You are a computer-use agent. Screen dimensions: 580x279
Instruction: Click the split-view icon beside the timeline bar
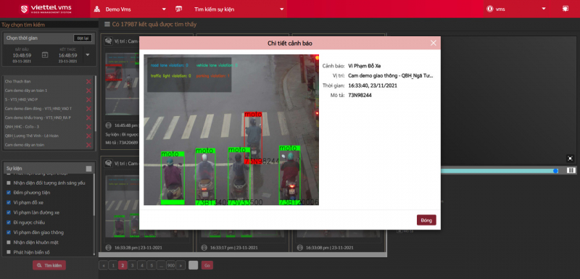tap(571, 170)
